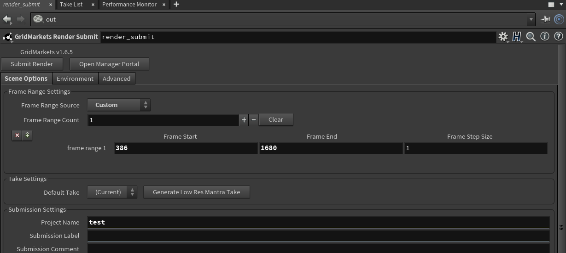This screenshot has width=566, height=253.
Task: Click the Project Name label
Action: click(60, 222)
